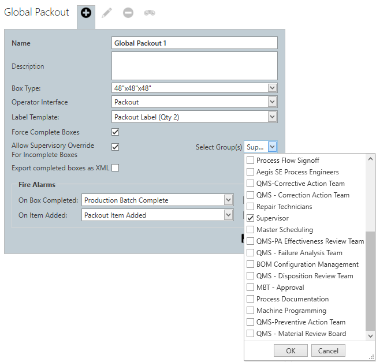Click the Name input field
376x362 pixels.
tap(194, 43)
